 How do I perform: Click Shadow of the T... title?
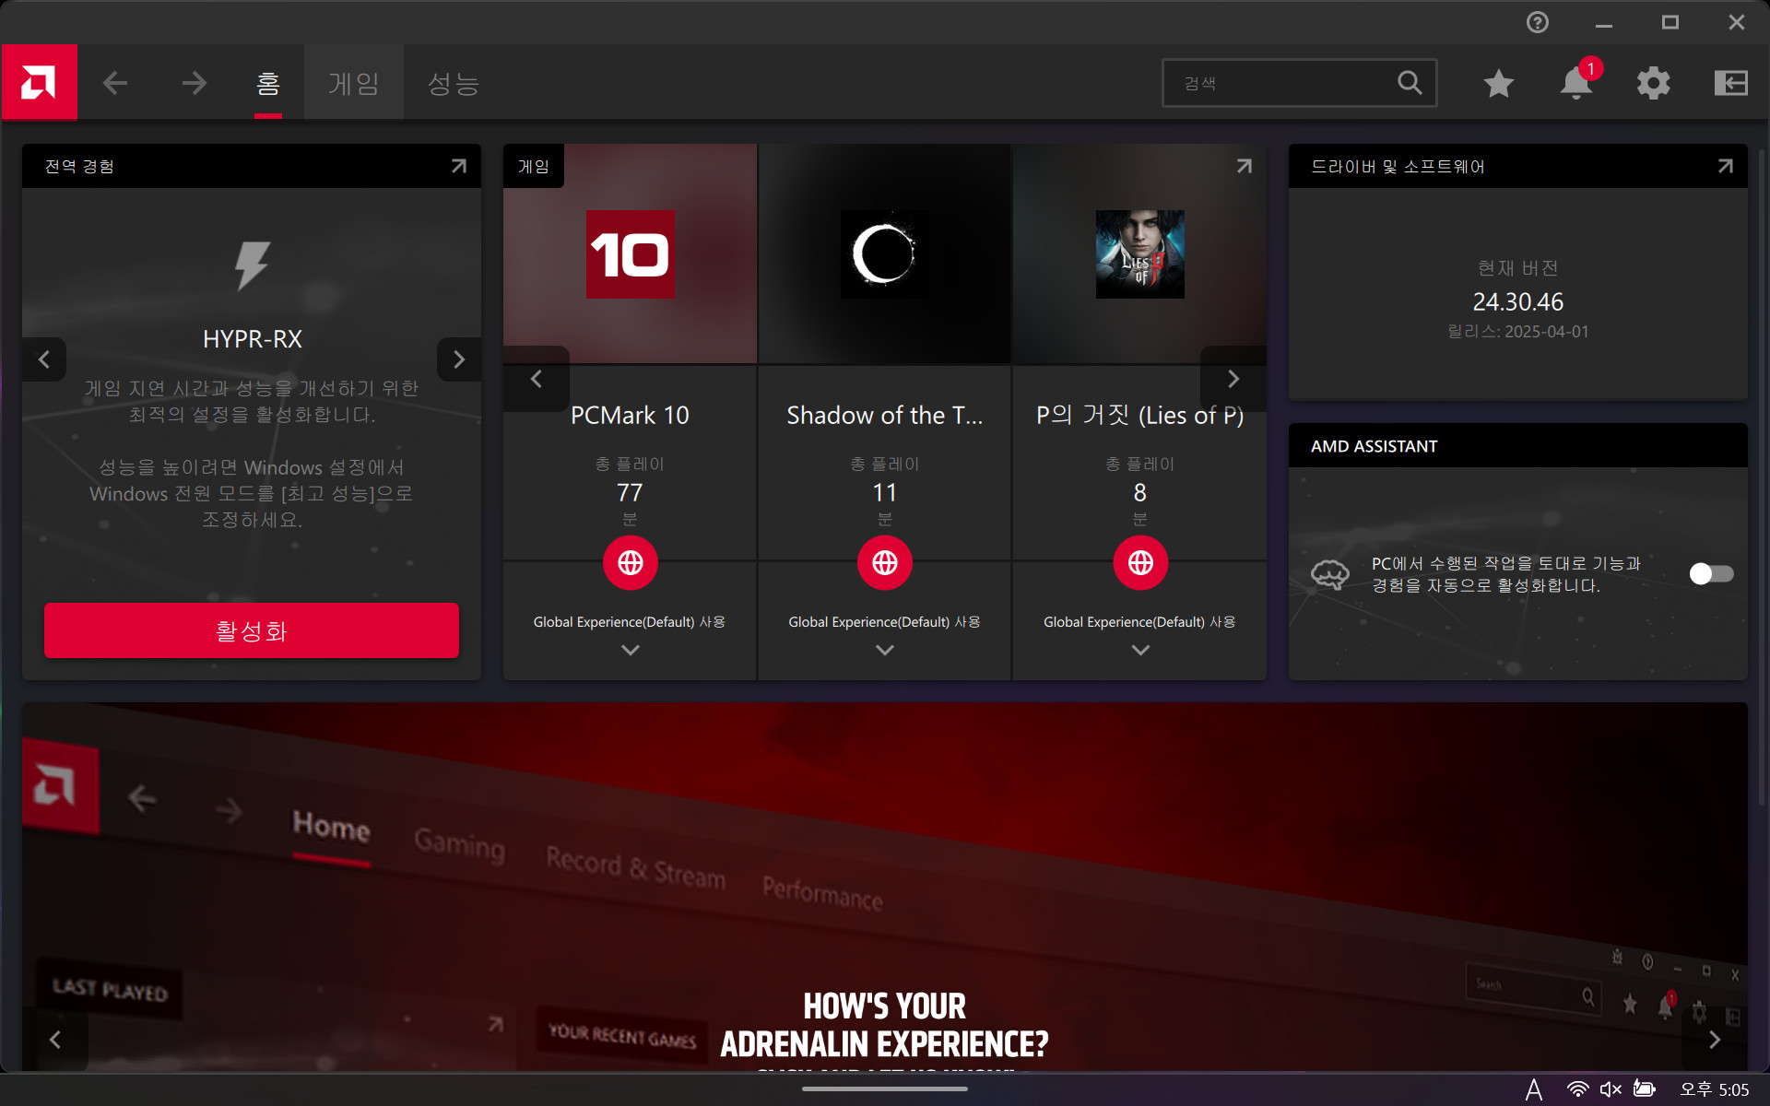[885, 416]
